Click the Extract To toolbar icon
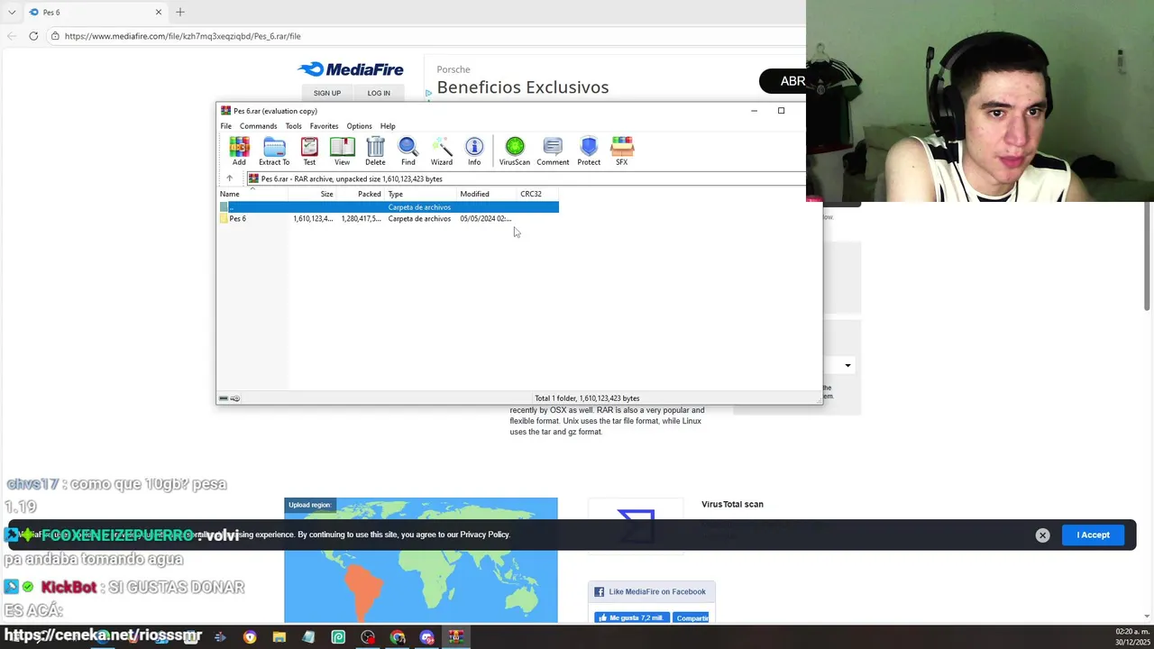Viewport: 1154px width, 649px height. click(274, 151)
